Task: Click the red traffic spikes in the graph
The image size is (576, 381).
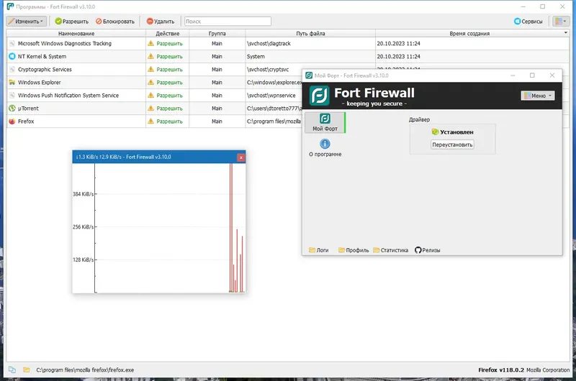Action: (x=237, y=227)
